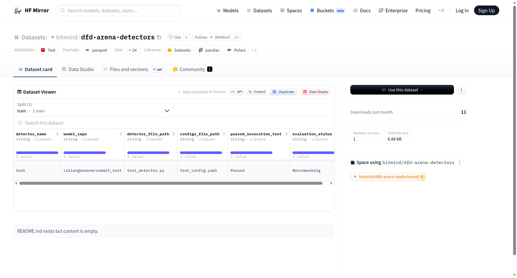Click the dataset options three-dot button
517x278 pixels.
coord(461,90)
